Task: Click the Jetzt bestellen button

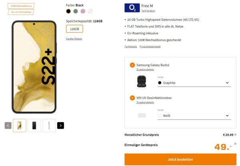Action: click(180, 159)
